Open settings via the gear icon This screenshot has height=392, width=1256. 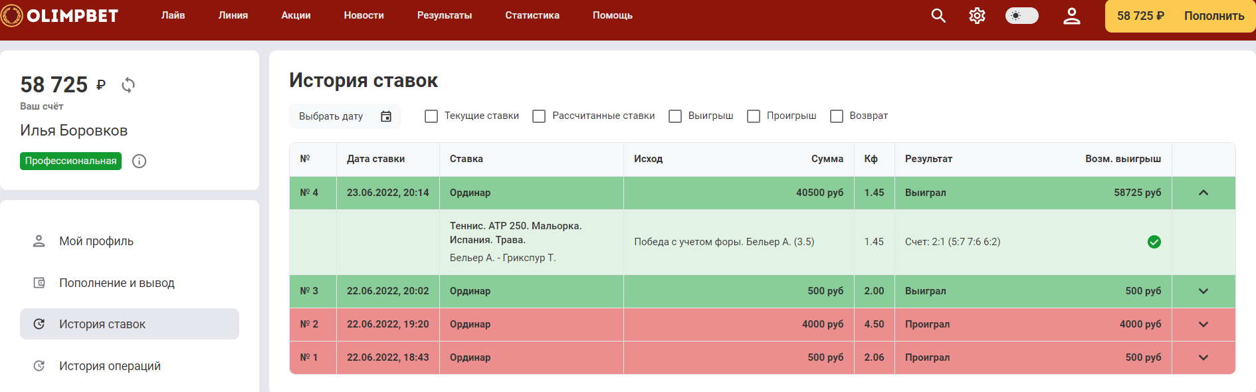pos(977,15)
